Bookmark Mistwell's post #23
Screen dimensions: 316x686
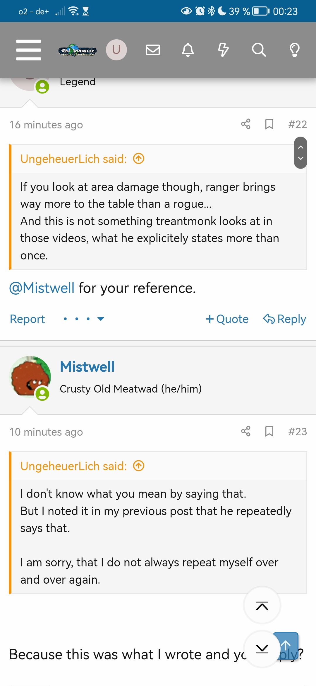coord(269,432)
